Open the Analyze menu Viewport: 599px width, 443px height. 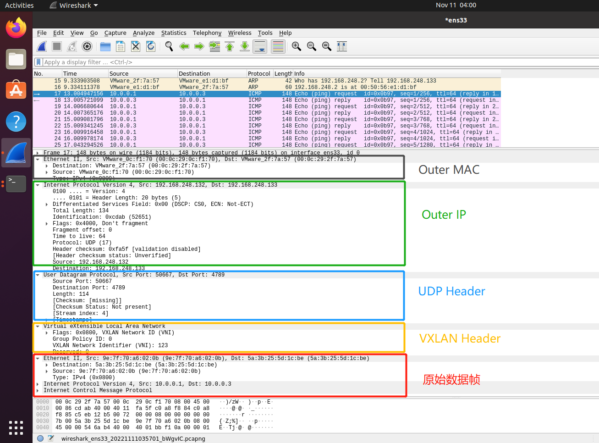point(143,33)
